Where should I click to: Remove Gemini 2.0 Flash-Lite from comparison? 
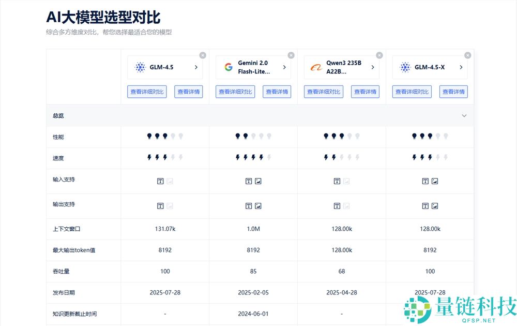[291, 55]
